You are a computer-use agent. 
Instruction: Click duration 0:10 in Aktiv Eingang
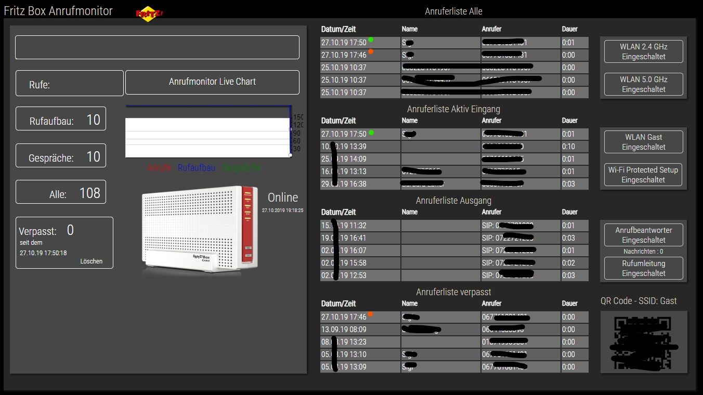(569, 147)
